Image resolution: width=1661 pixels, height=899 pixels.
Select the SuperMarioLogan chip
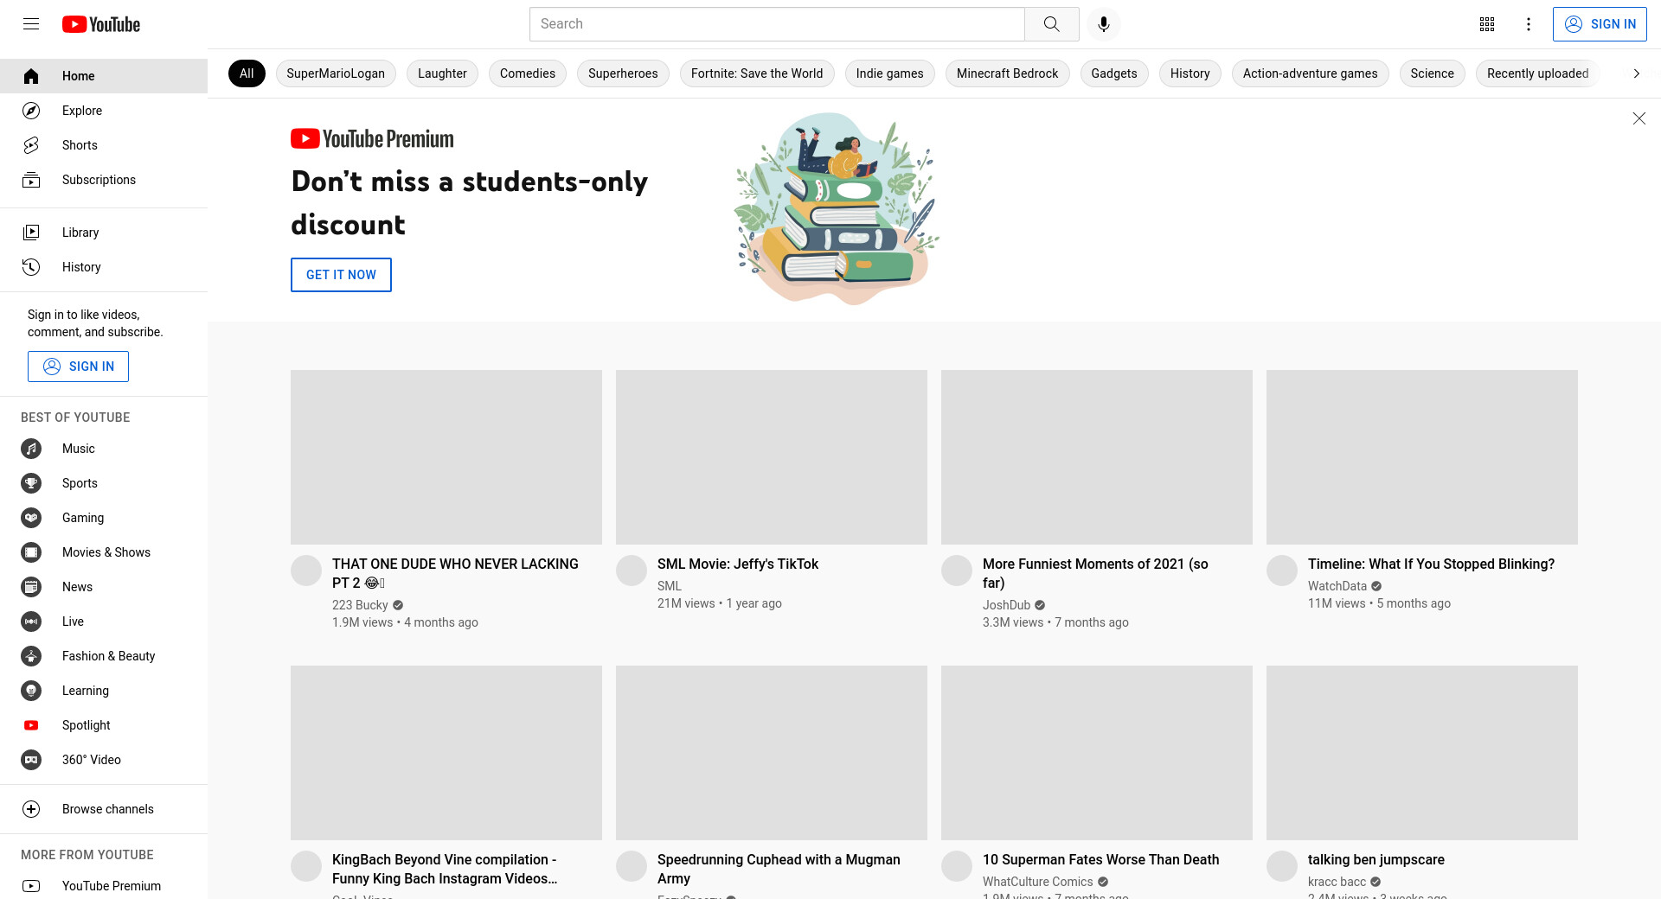336,73
